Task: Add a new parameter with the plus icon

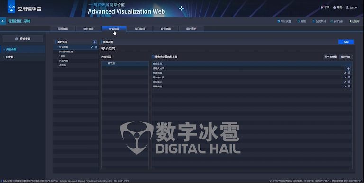Action: pyautogui.click(x=94, y=42)
